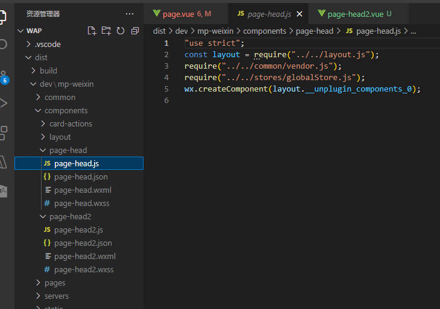Collapse all folders in explorer

(x=135, y=31)
